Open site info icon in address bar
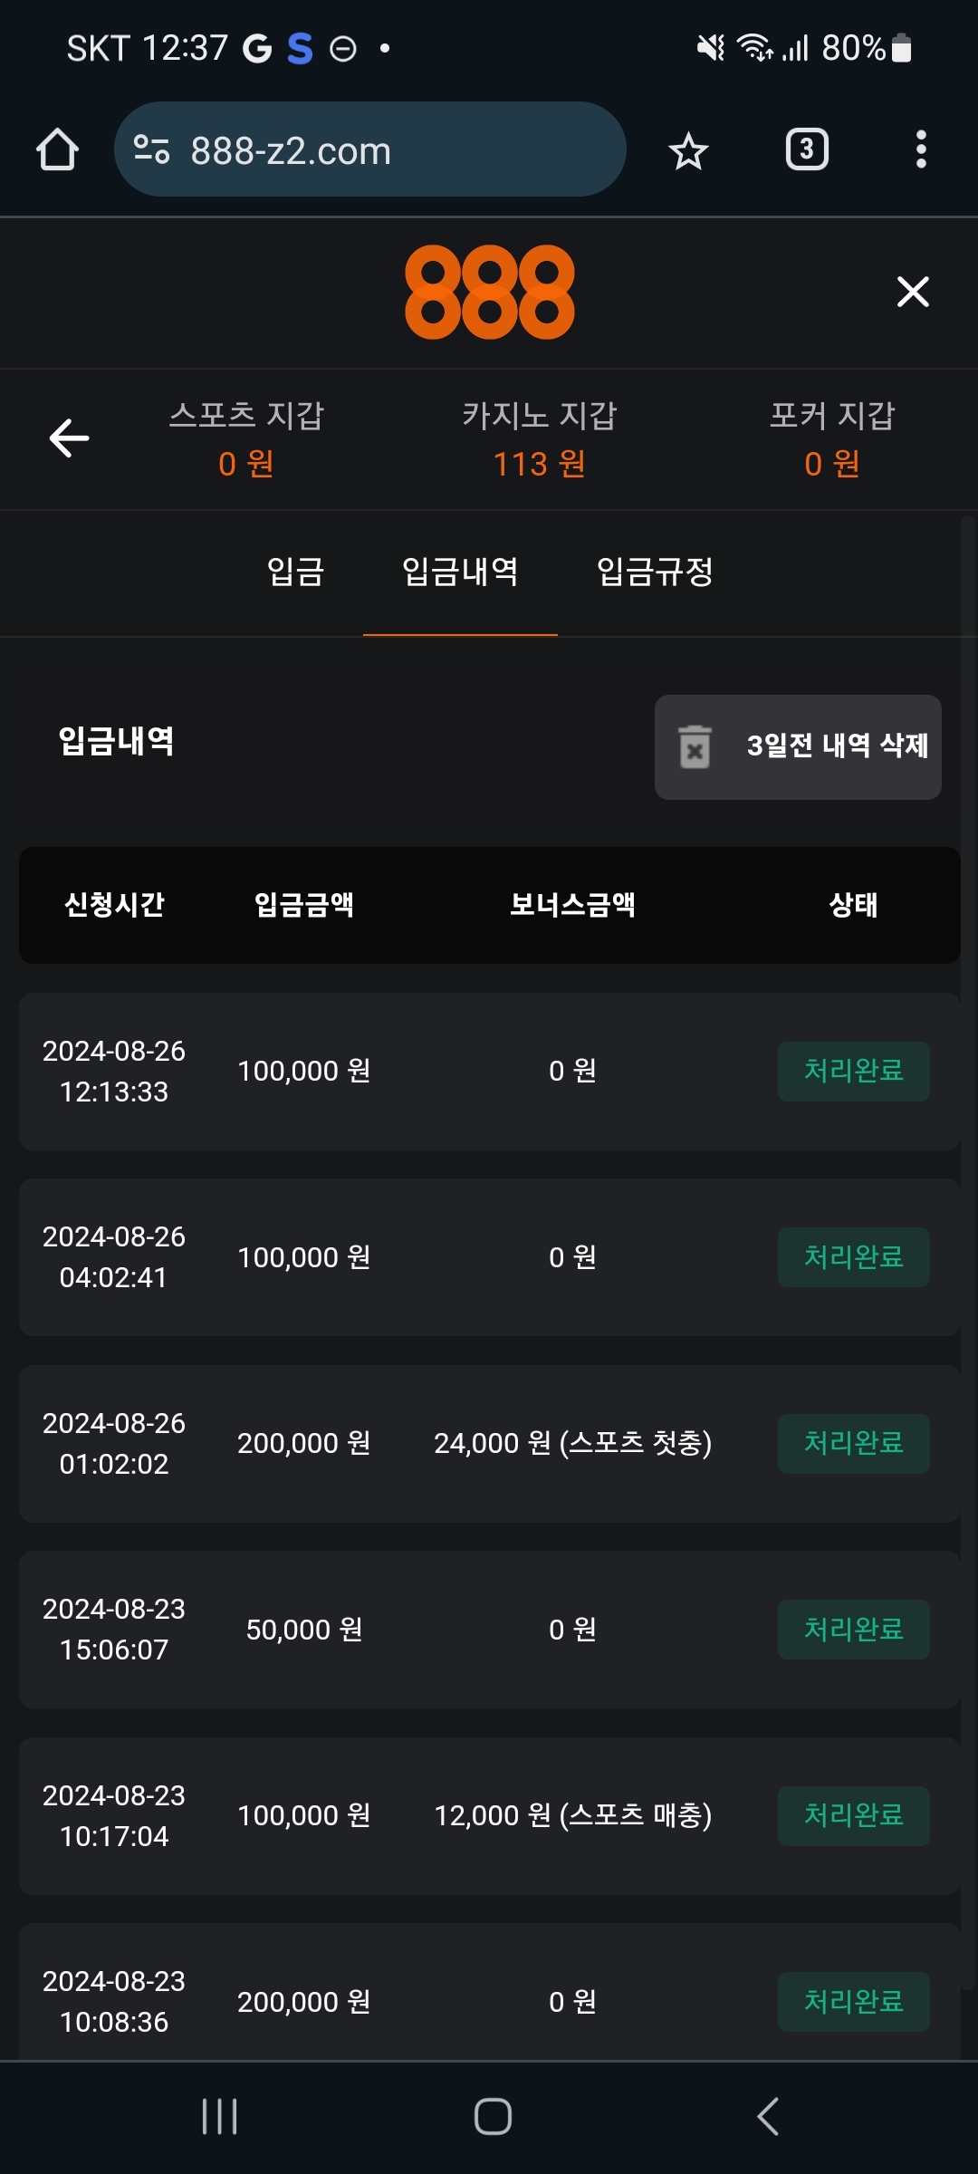The height and width of the screenshot is (2174, 978). (x=151, y=149)
